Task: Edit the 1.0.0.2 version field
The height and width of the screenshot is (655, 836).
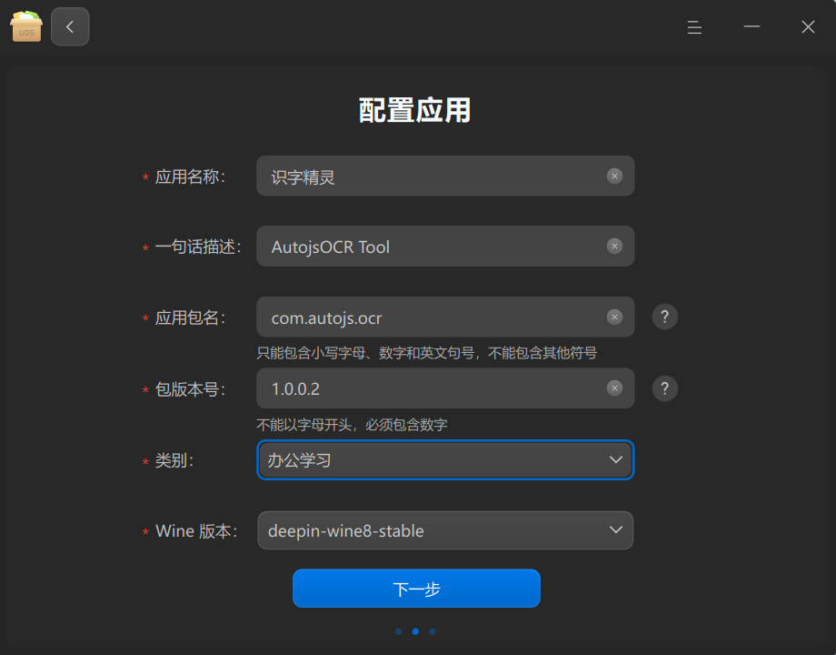Action: click(445, 388)
